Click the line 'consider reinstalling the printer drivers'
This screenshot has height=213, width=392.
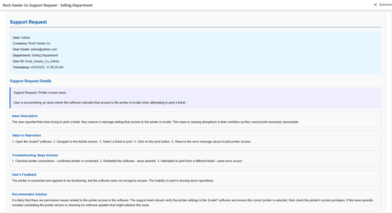pos(80,205)
